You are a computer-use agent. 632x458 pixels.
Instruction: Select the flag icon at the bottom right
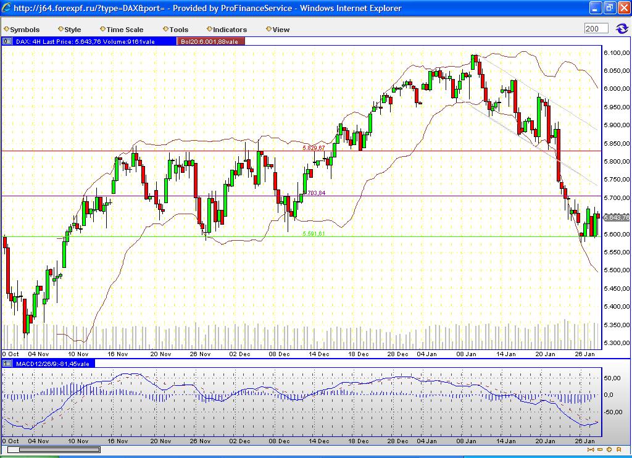[x=620, y=449]
